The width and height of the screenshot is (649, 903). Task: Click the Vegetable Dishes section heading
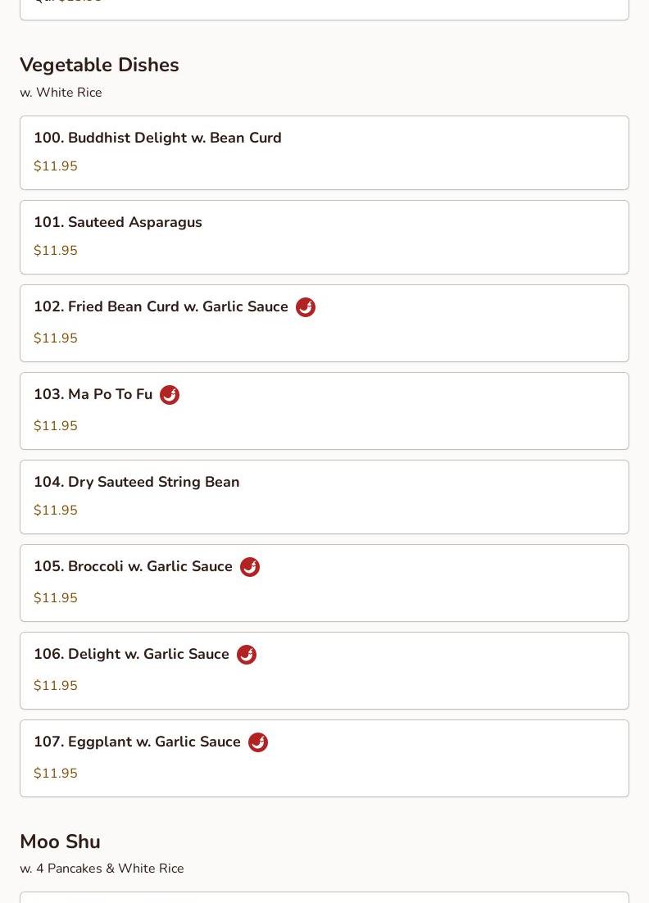click(99, 65)
